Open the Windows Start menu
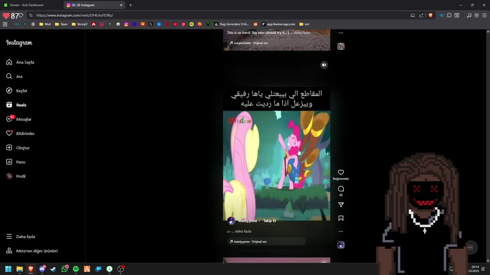This screenshot has height=275, width=490. 8,269
